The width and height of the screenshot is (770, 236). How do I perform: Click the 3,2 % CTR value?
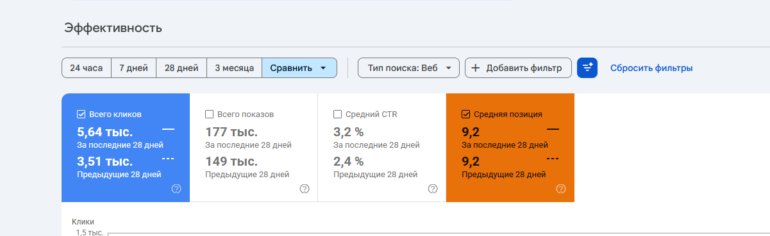click(349, 132)
